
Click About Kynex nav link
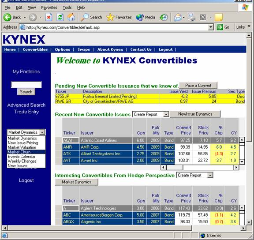(110, 49)
